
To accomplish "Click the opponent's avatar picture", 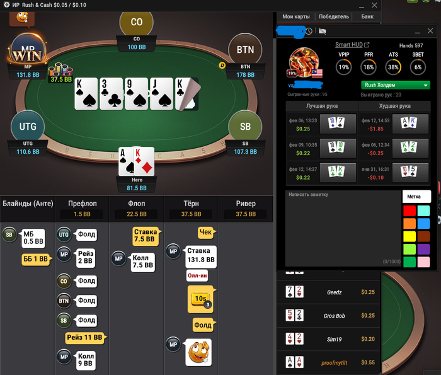I will [x=304, y=62].
